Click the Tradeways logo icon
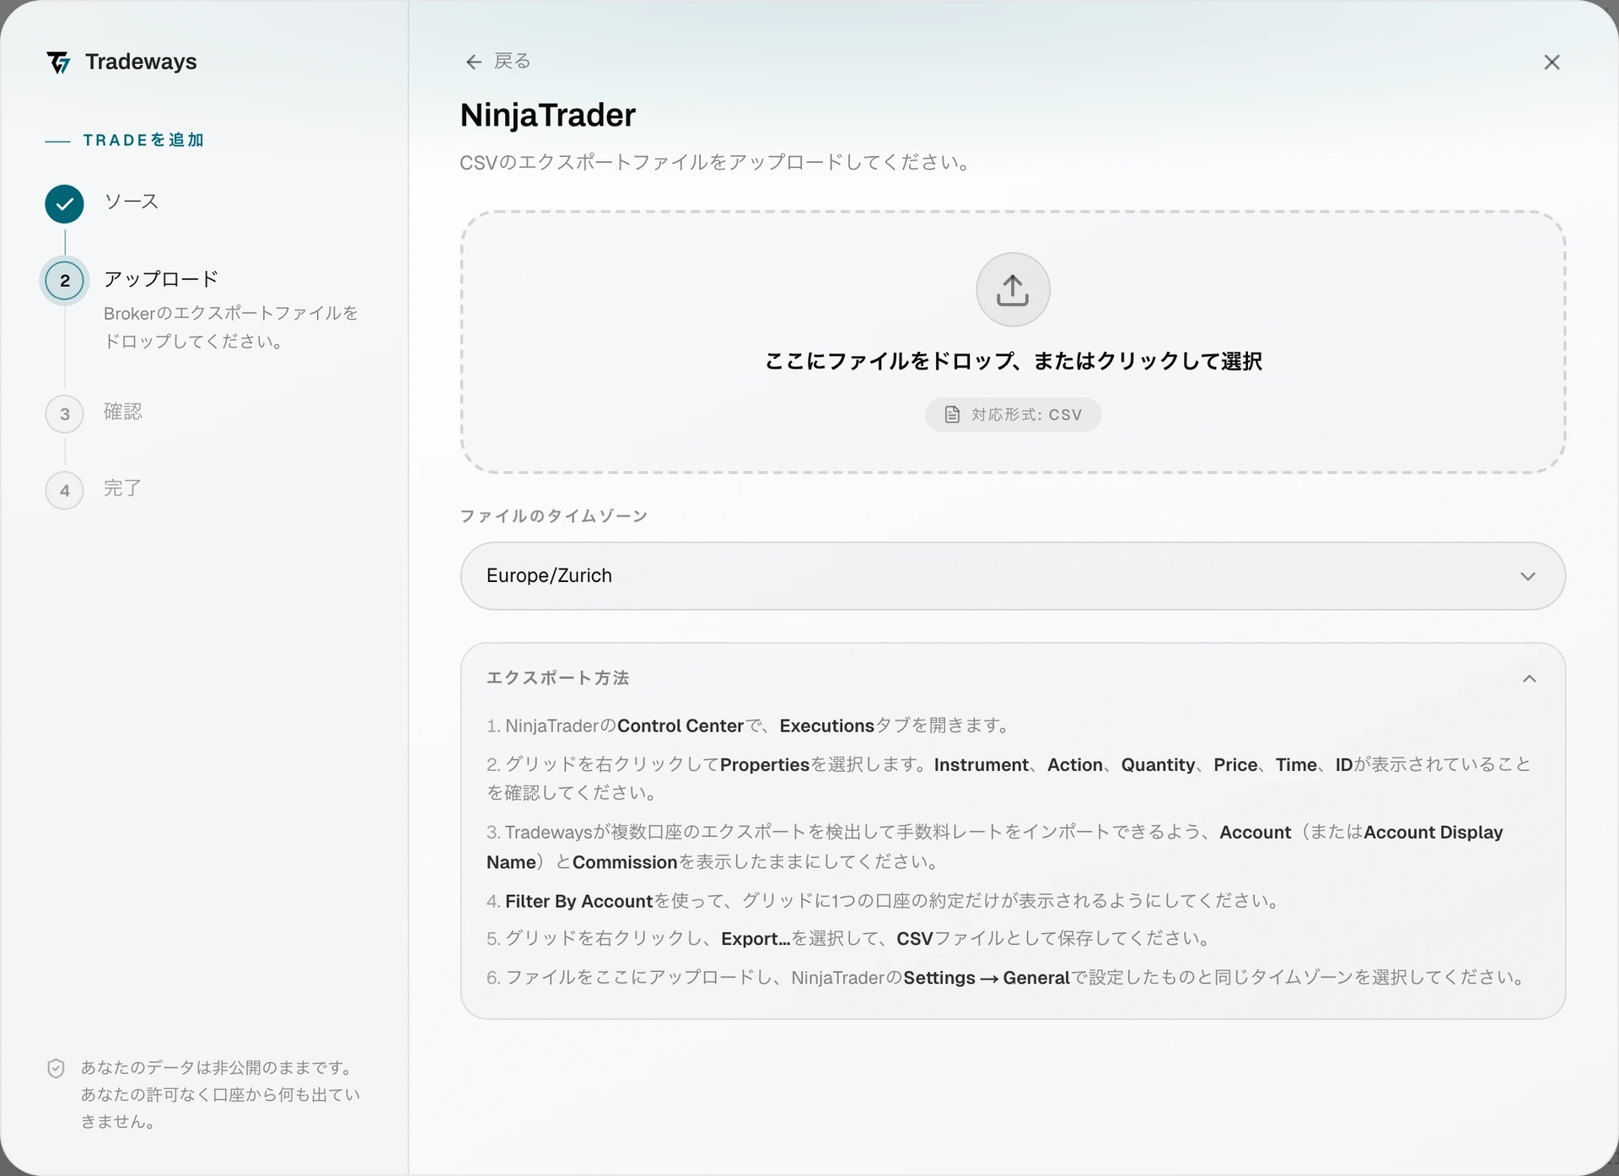This screenshot has width=1619, height=1176. [x=58, y=62]
